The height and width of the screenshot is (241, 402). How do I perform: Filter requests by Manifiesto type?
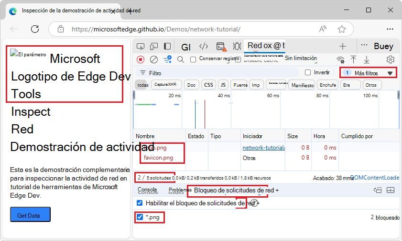click(x=303, y=85)
